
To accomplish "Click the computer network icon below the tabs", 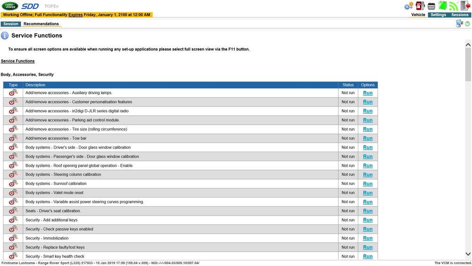I will coord(459,24).
